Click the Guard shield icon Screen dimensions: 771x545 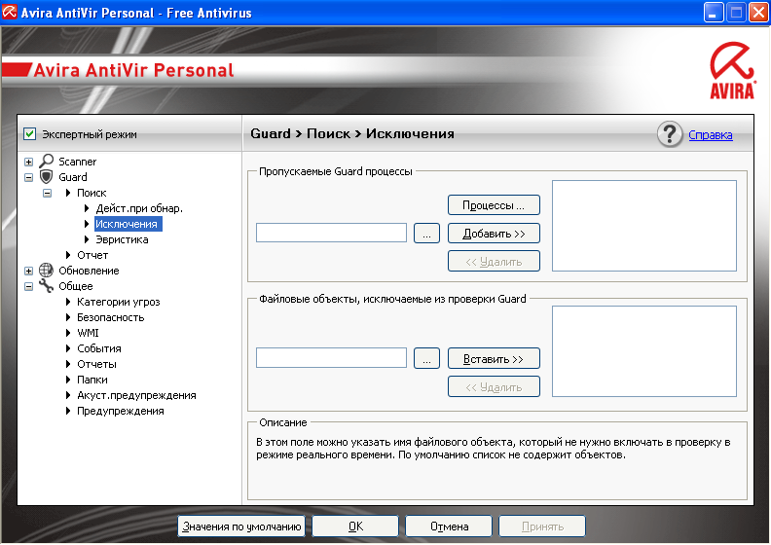46,176
